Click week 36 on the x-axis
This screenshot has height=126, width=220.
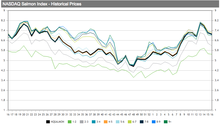[x=86, y=115]
